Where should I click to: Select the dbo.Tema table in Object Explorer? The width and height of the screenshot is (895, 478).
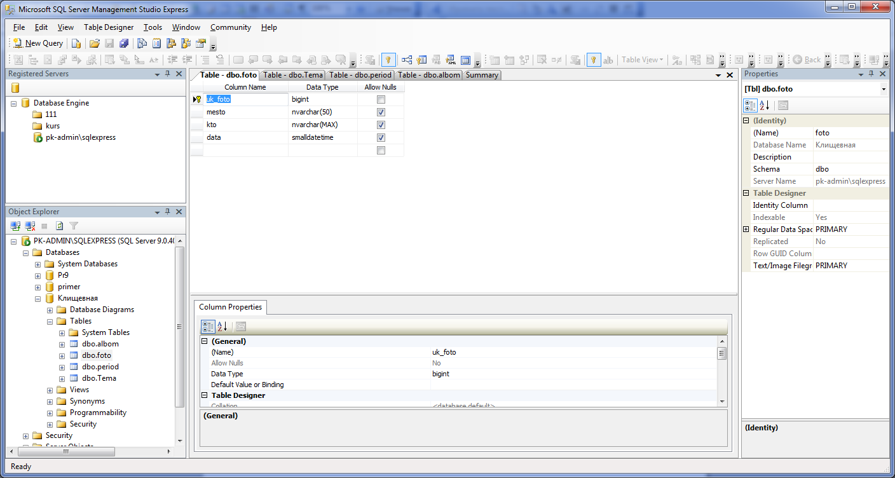click(99, 378)
